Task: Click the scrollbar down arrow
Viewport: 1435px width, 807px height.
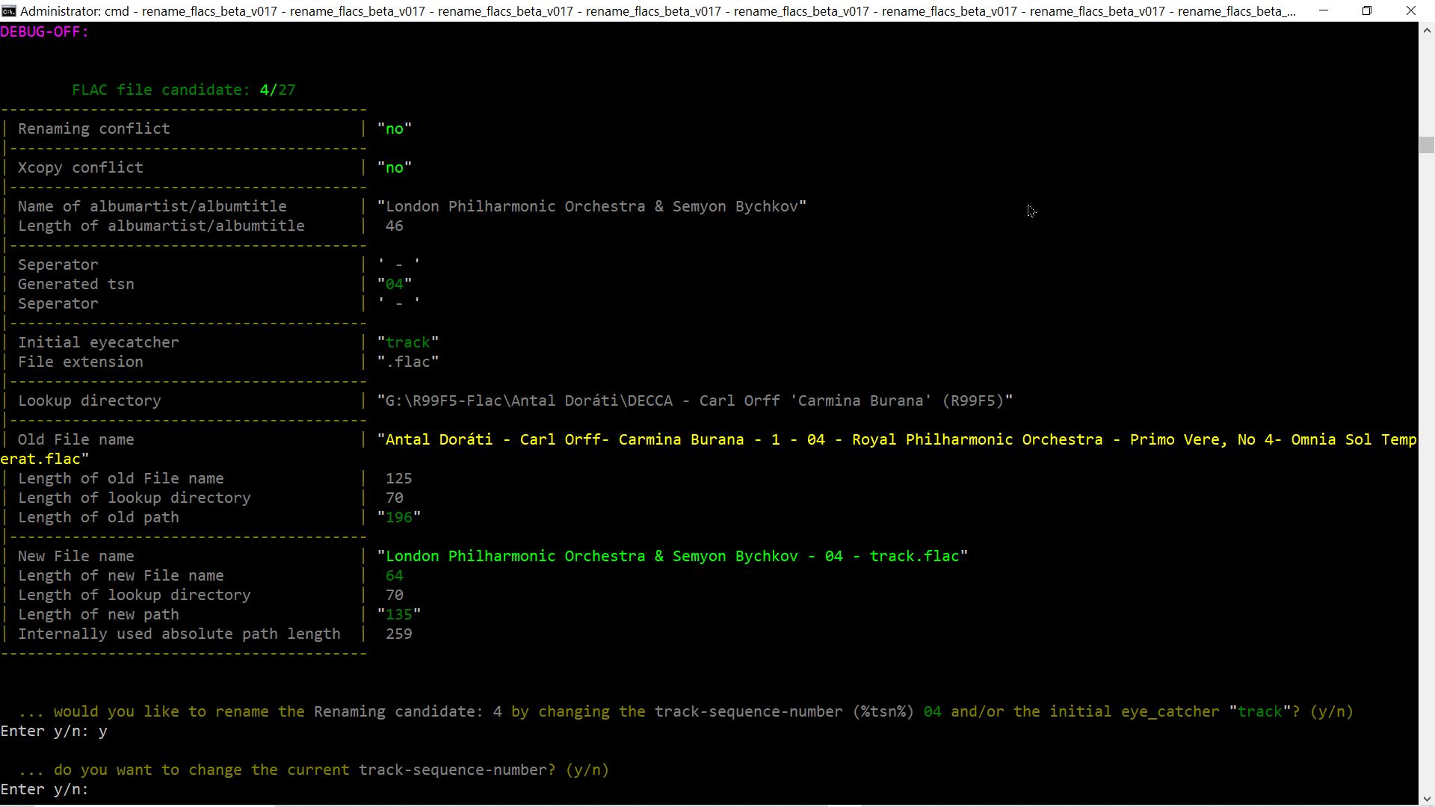Action: [1426, 798]
